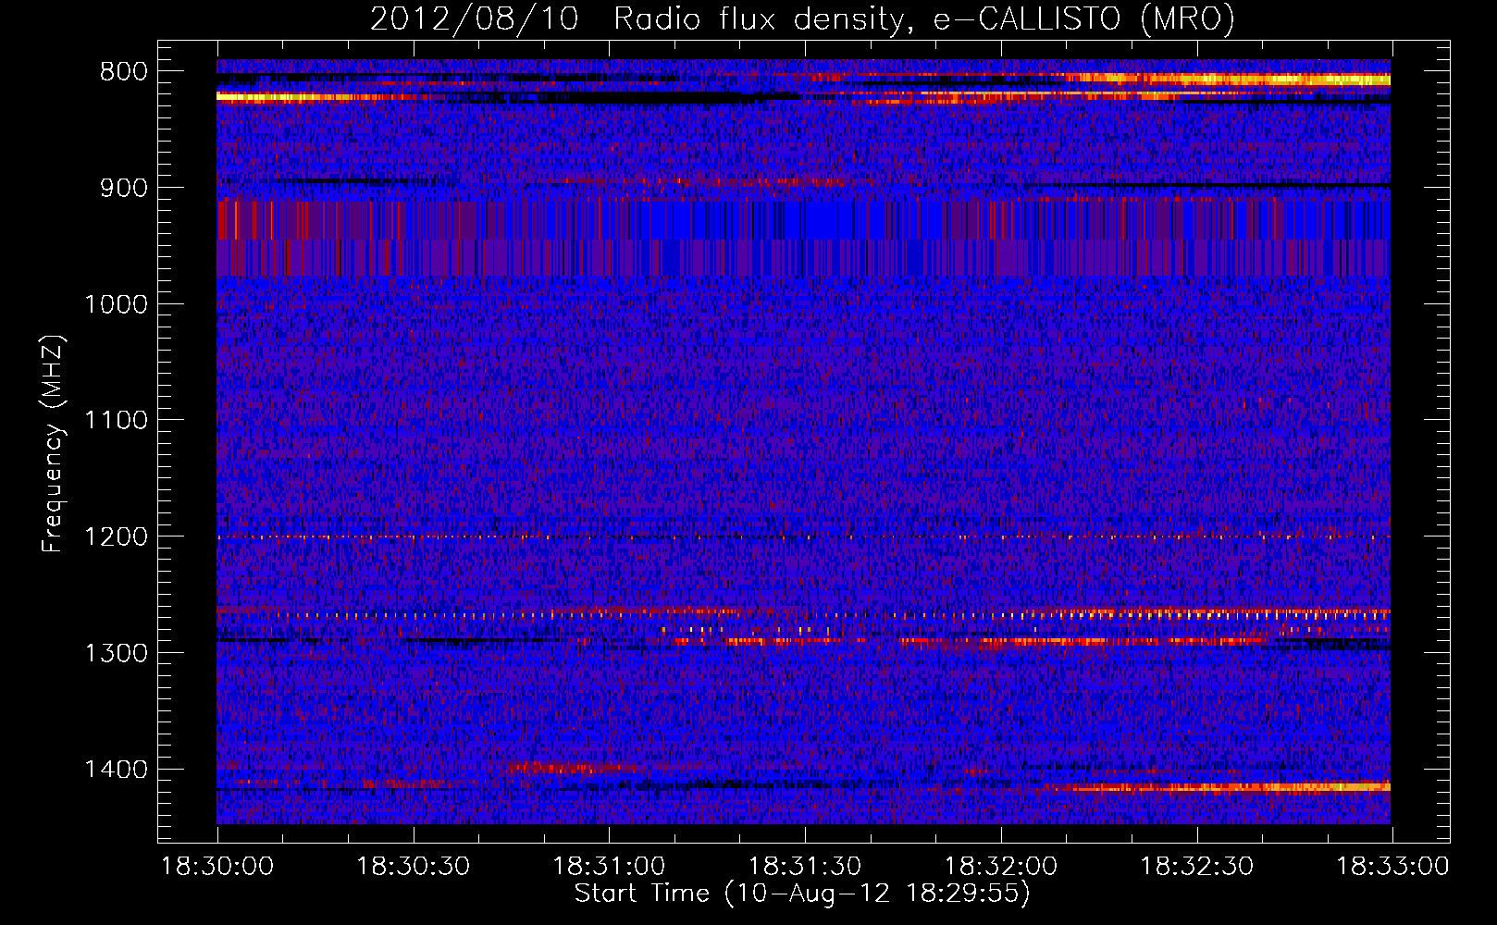Click the 18:31:30 time tick label
Screen dimensions: 1497x925
tap(805, 867)
